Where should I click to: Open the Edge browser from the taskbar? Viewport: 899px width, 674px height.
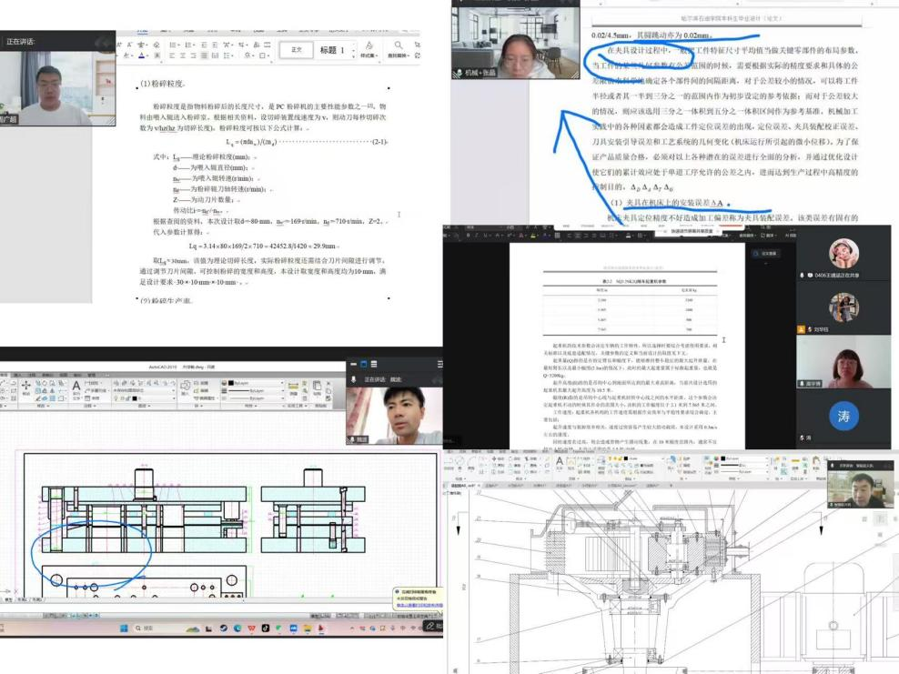(235, 628)
